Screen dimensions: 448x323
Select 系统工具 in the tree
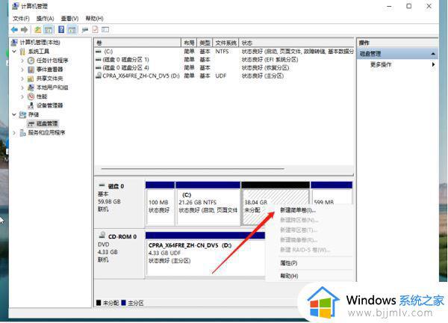coord(39,52)
